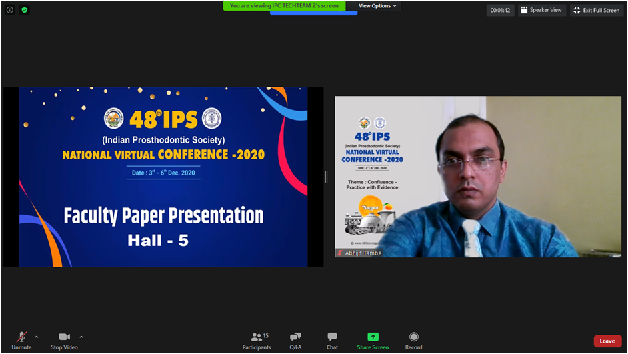
Task: Expand video options arrow beside Stop Video
Action: click(81, 337)
